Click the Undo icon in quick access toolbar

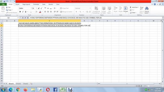tap(7, 1)
